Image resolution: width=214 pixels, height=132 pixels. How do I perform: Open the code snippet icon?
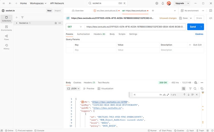(211, 18)
